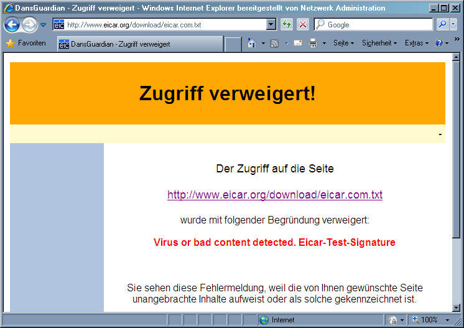
Task: Click the eicar.com.txt blocked URL link
Action: 274,195
